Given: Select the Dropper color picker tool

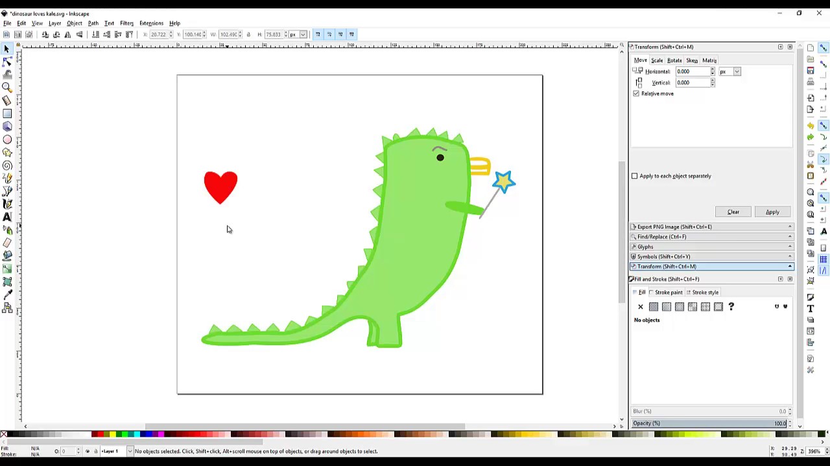Looking at the screenshot, I should tap(7, 294).
